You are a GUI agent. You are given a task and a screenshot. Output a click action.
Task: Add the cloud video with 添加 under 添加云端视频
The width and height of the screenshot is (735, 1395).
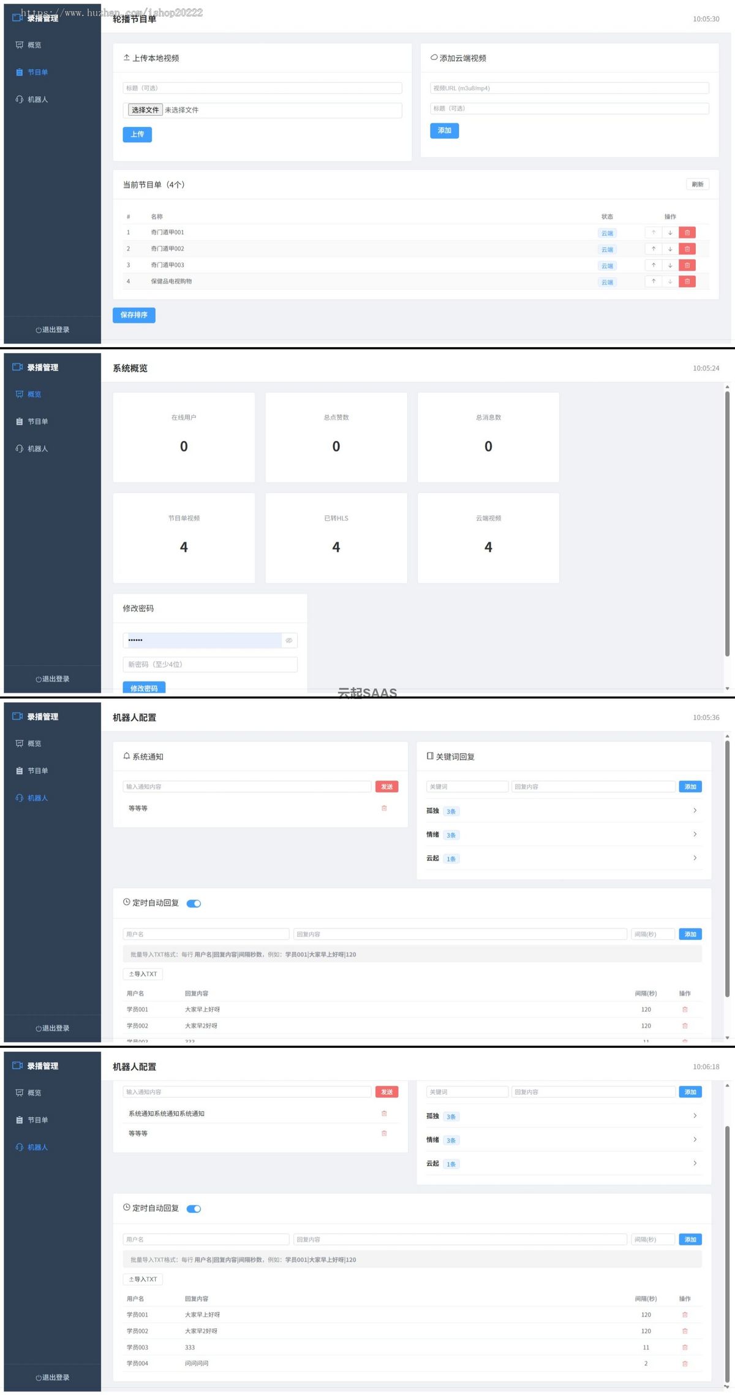[x=445, y=131]
